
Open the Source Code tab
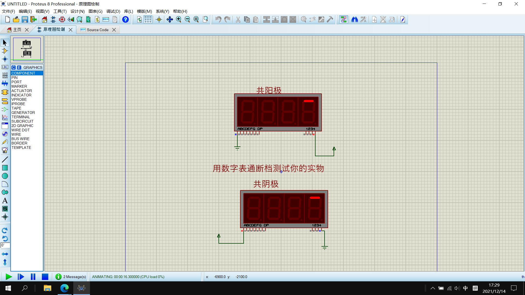[x=96, y=29]
